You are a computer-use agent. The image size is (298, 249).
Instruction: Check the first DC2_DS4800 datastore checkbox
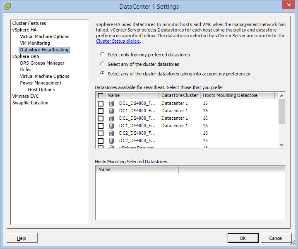(101, 133)
